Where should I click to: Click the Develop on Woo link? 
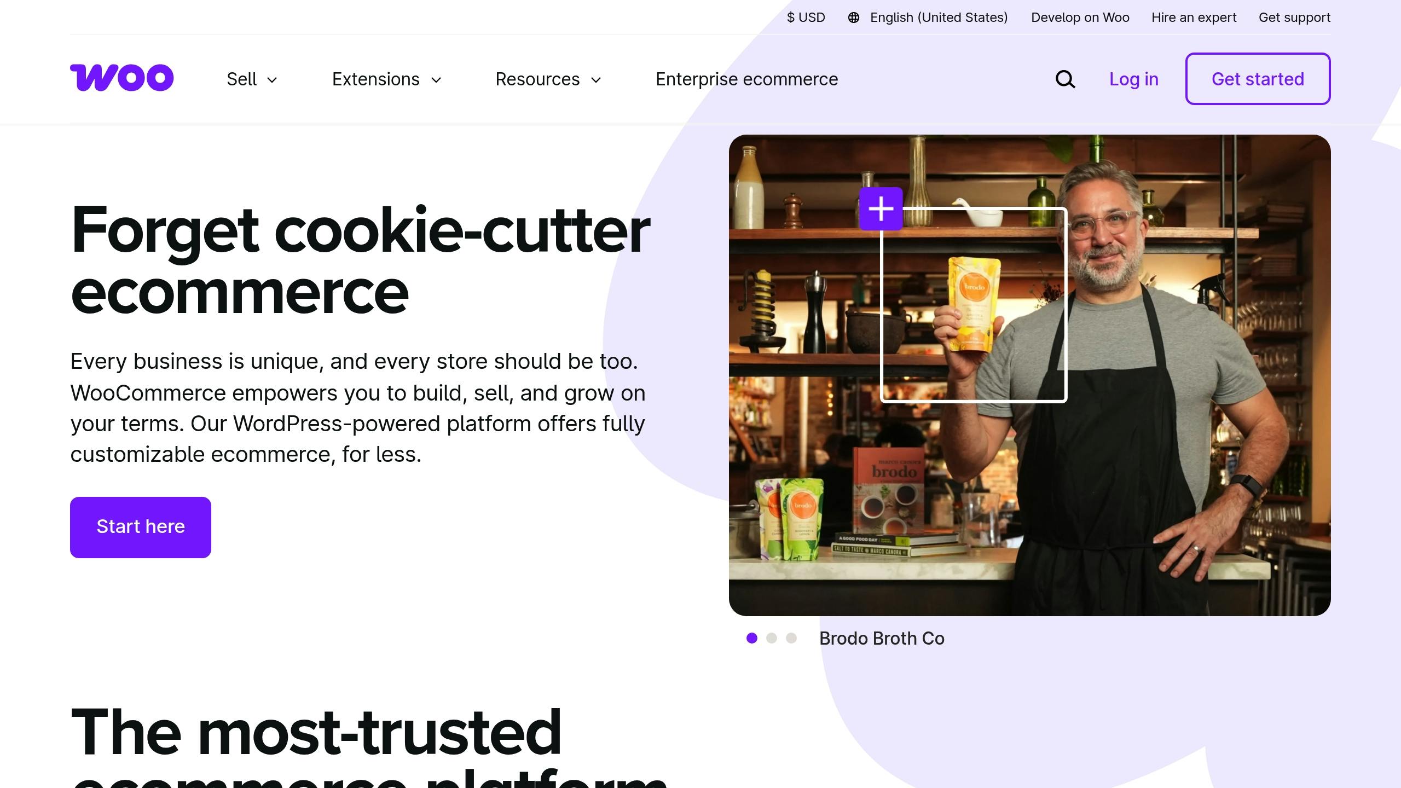click(x=1081, y=18)
